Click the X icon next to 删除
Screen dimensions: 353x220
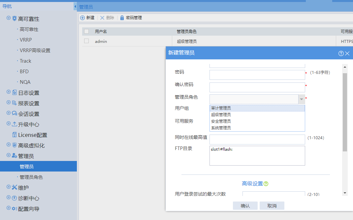point(102,18)
